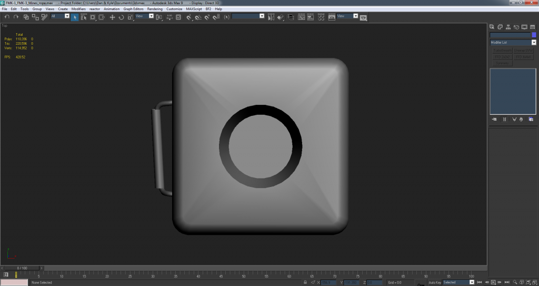This screenshot has width=539, height=286.
Task: Click the Undo arrow icon
Action: click(x=6, y=17)
